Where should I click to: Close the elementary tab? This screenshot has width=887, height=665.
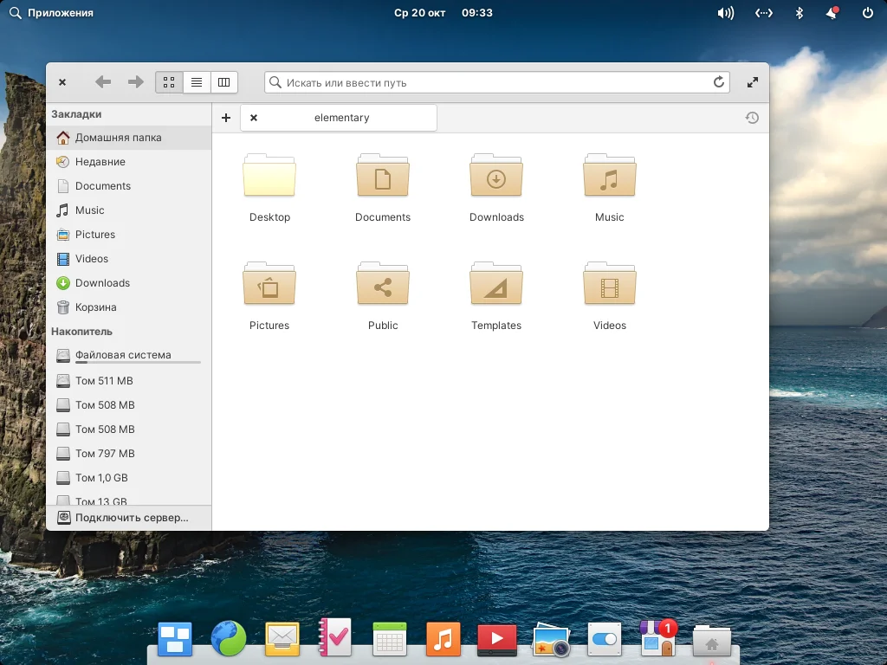pyautogui.click(x=254, y=118)
